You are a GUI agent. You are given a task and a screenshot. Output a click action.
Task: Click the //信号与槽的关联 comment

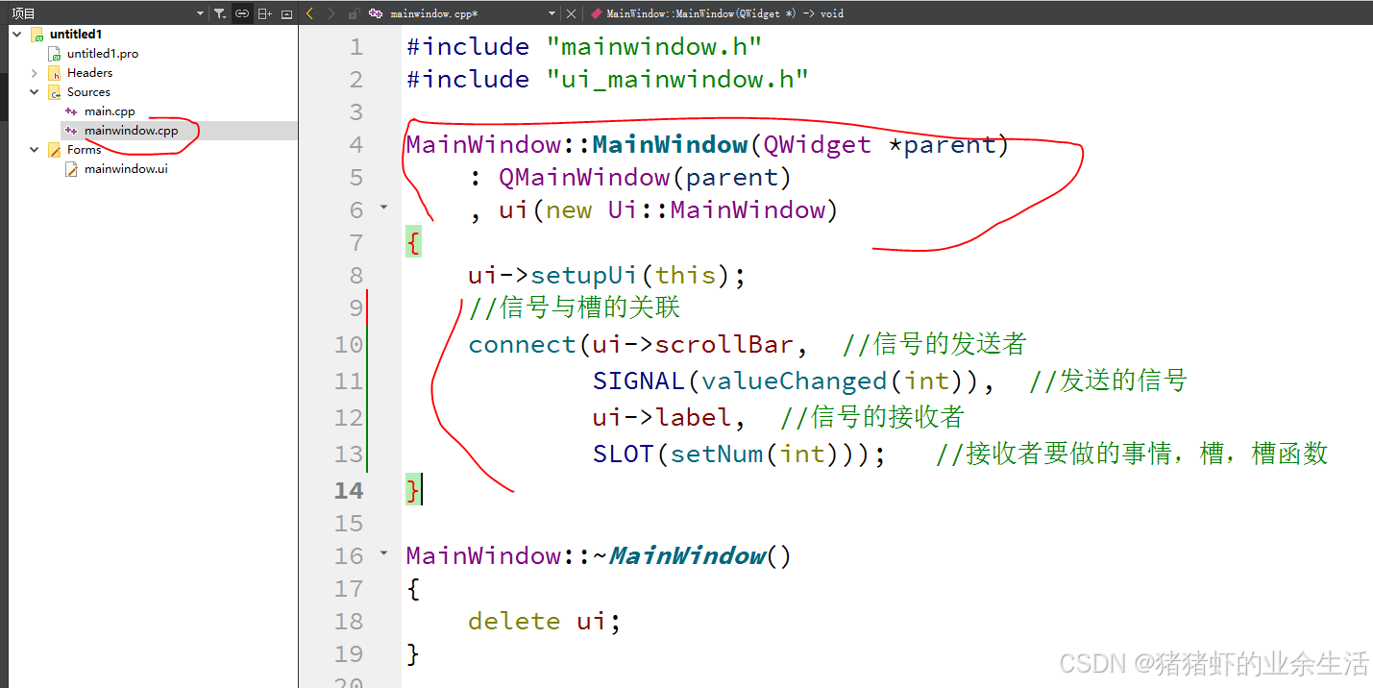pos(575,308)
